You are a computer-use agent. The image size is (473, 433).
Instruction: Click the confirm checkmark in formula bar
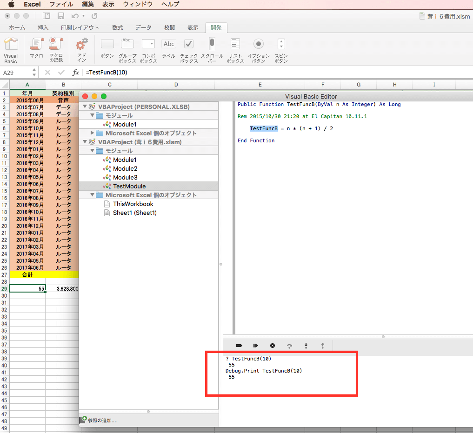61,73
